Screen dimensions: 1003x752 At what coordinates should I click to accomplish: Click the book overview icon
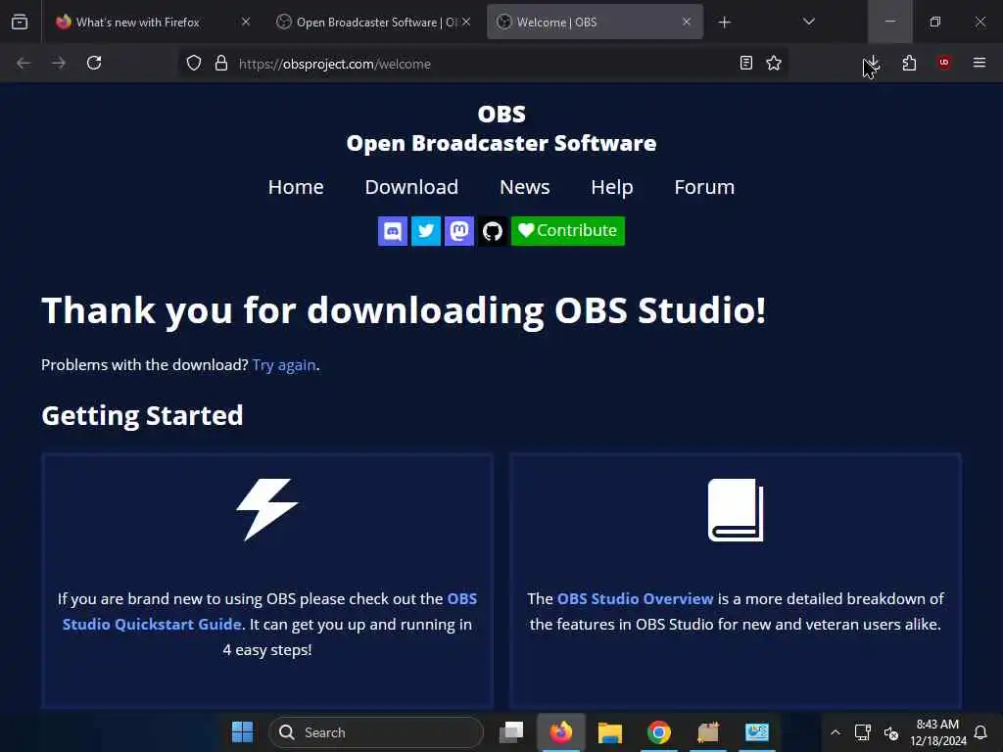[x=736, y=509]
